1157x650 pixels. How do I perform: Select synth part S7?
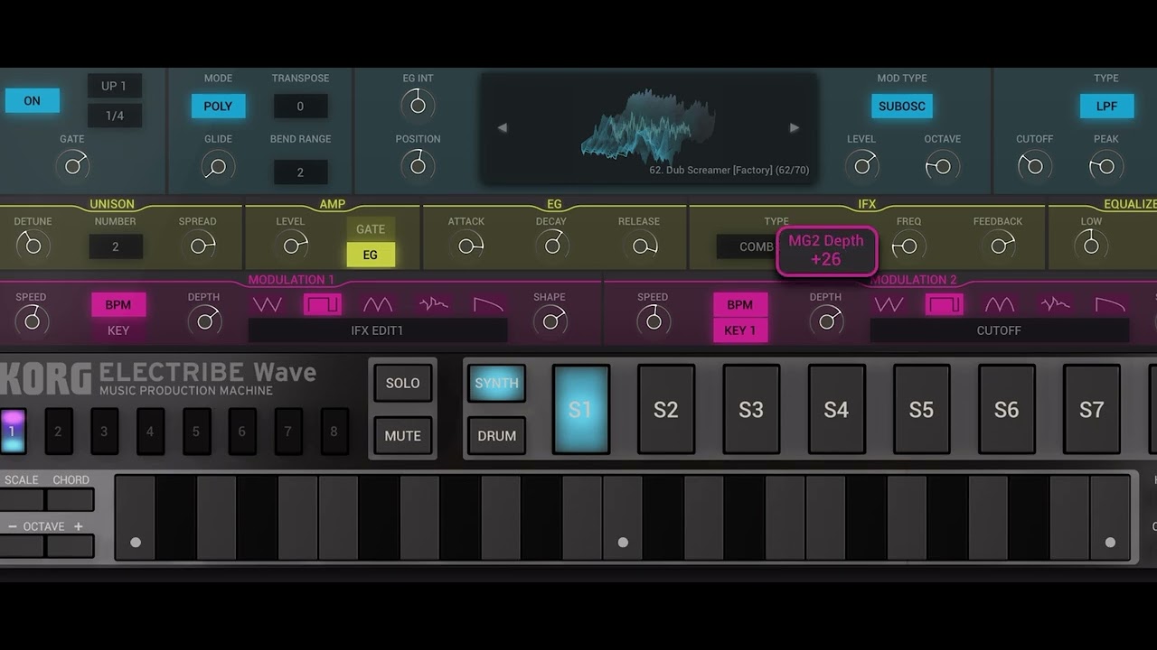tap(1091, 409)
